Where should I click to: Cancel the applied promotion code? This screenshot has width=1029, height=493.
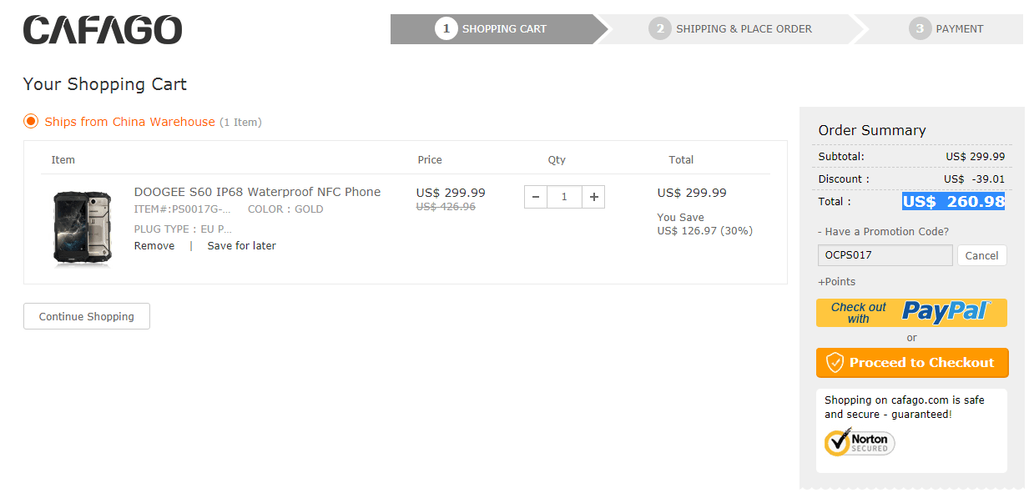[981, 255]
